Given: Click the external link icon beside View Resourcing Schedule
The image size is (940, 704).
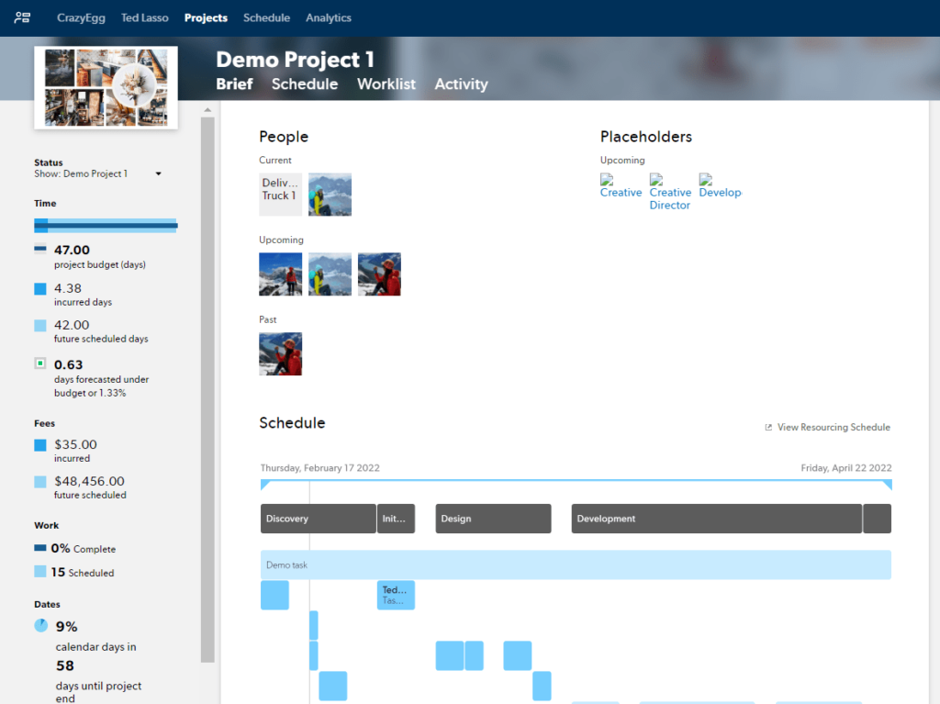Looking at the screenshot, I should tap(768, 428).
